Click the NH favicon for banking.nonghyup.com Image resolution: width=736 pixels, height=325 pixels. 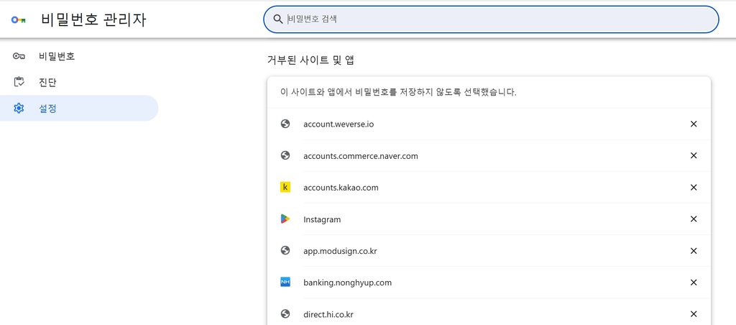click(285, 283)
